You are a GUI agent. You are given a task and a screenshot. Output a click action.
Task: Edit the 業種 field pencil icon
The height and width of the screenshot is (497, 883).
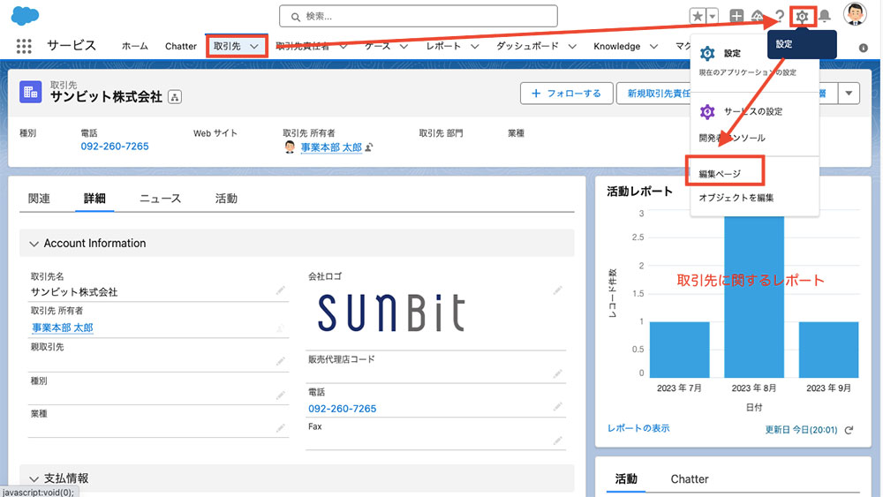point(280,429)
